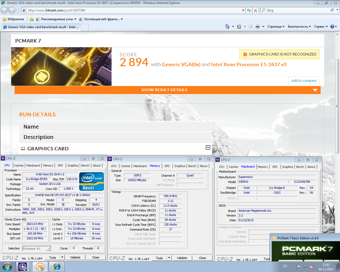
Task: Click the PCMark 7 Basic Edition splash window
Action: [305, 247]
